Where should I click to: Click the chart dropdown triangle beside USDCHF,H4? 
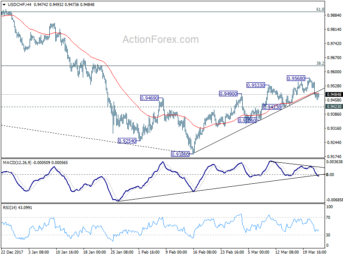pyautogui.click(x=4, y=5)
